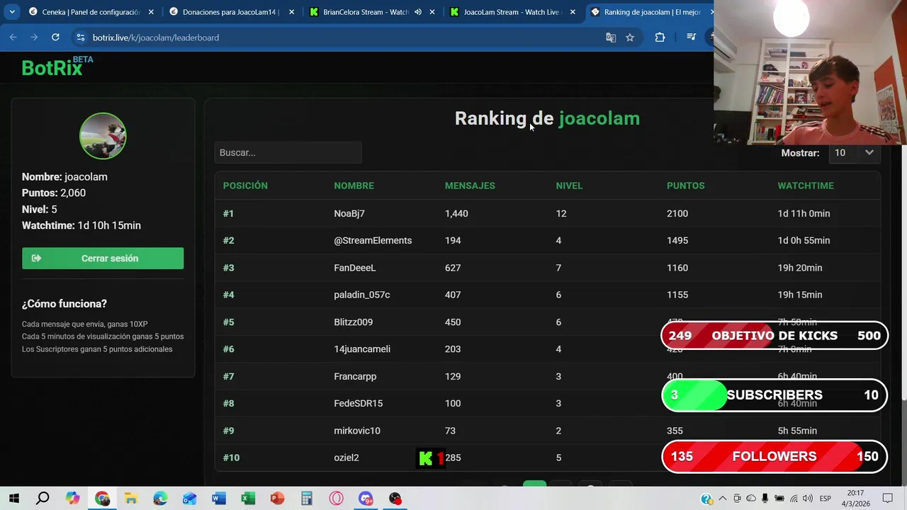Select FanDeeeL in the ranking table
The image size is (907, 510).
(x=355, y=268)
